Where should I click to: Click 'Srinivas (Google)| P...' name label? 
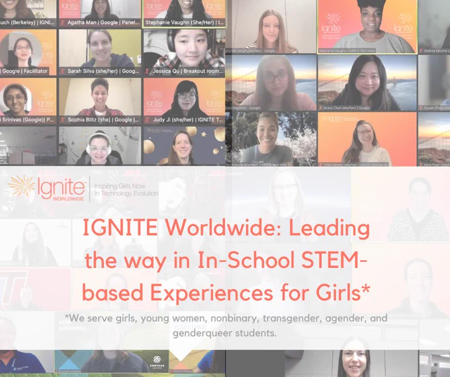tap(28, 120)
